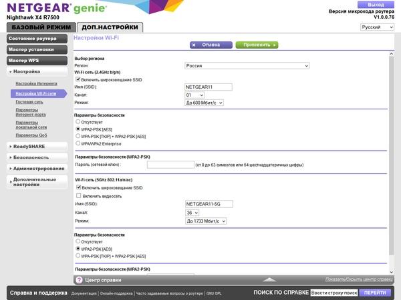The image size is (401, 300).
Task: Click the help center question mark icon
Action: point(79,280)
